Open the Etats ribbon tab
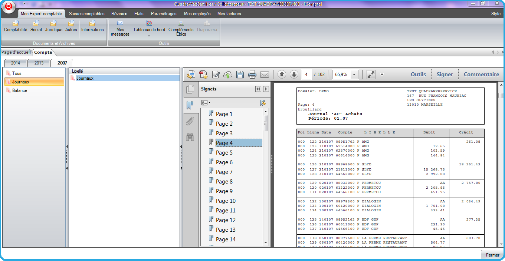Screen dimensions: 505x261 tap(139, 14)
